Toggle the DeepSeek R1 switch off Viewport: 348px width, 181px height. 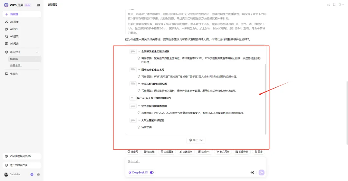(152, 173)
